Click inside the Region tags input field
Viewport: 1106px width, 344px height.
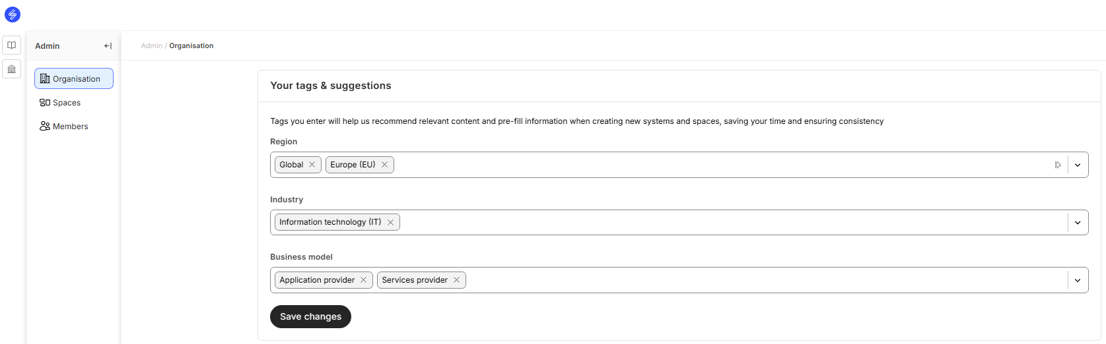(x=660, y=165)
